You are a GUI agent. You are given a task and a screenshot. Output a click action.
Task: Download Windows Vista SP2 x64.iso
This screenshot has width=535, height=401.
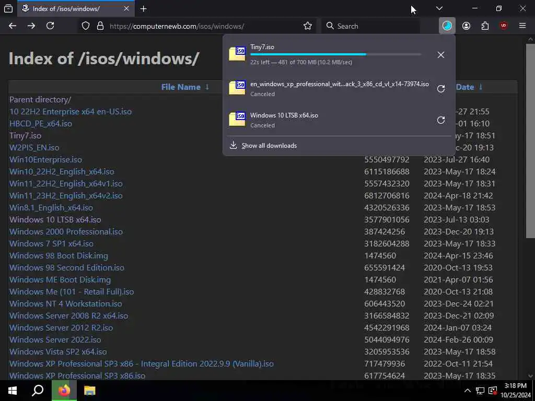pyautogui.click(x=58, y=351)
